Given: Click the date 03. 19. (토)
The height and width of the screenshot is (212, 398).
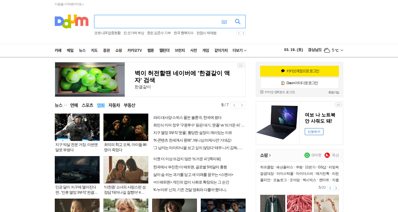Looking at the screenshot, I should 293,50.
